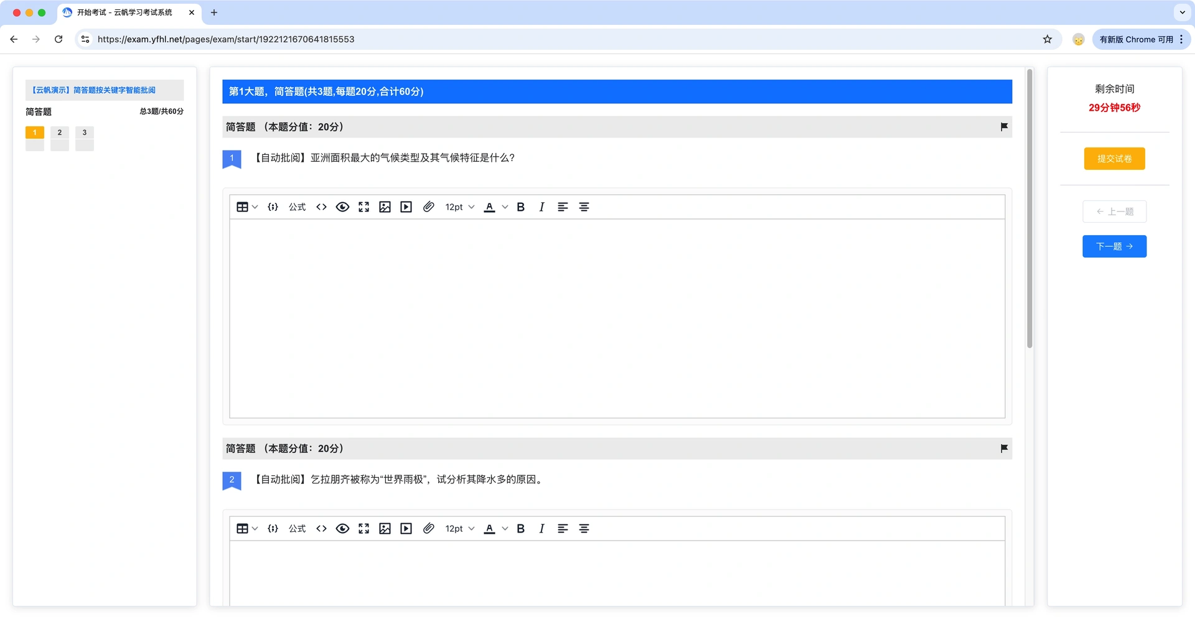
Task: Toggle italic formatting in question 2 editor
Action: click(x=541, y=529)
